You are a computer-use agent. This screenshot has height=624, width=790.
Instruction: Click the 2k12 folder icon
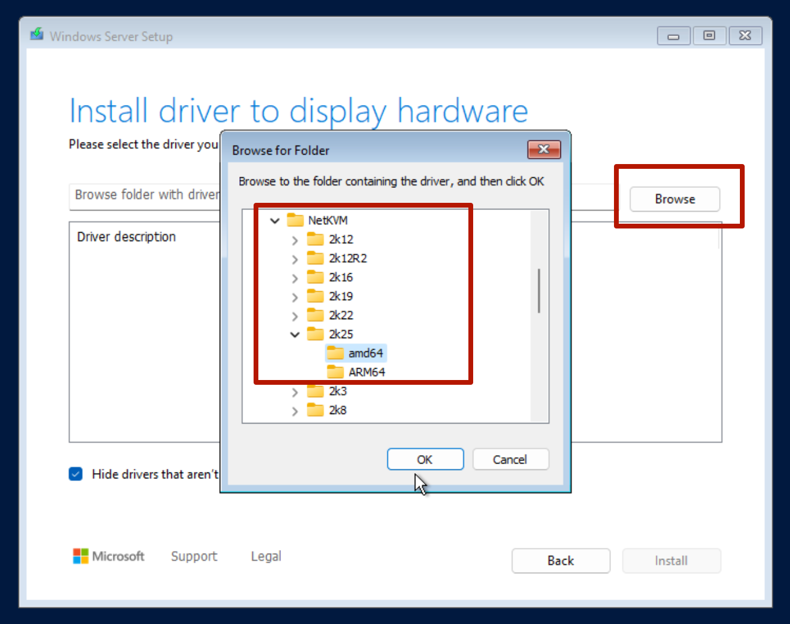click(x=315, y=239)
